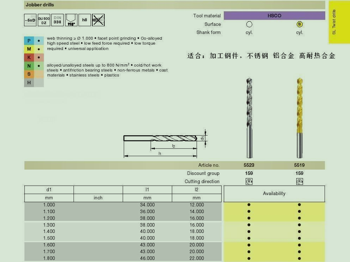Click the Tool material label
The width and height of the screenshot is (350, 262).
[x=207, y=15]
